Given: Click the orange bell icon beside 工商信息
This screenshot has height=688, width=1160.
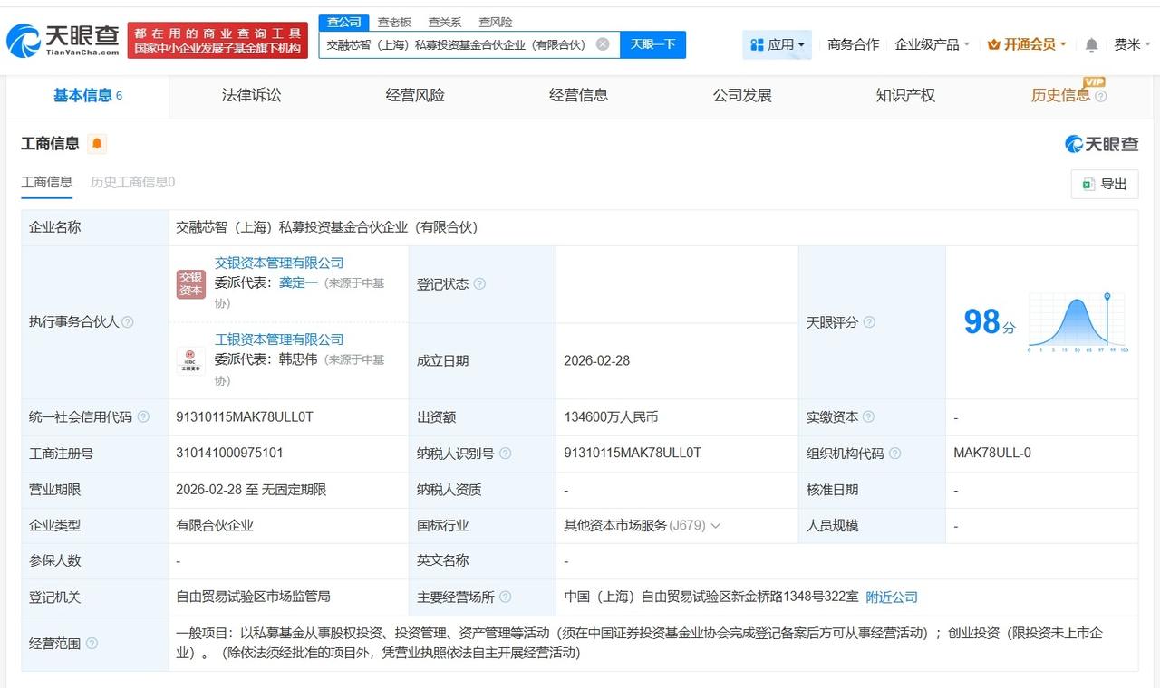Looking at the screenshot, I should coord(97,144).
